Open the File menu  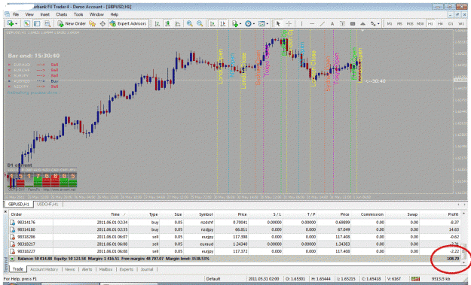click(16, 14)
